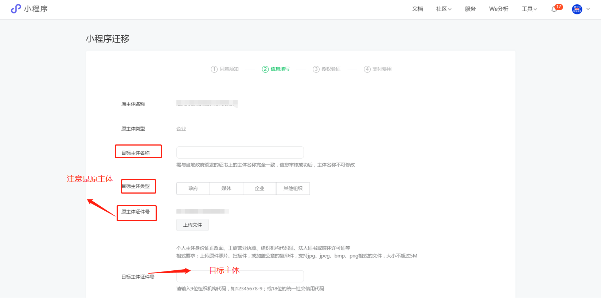The height and width of the screenshot is (298, 601).
Task: Go to the 服务 menu item
Action: coord(470,9)
